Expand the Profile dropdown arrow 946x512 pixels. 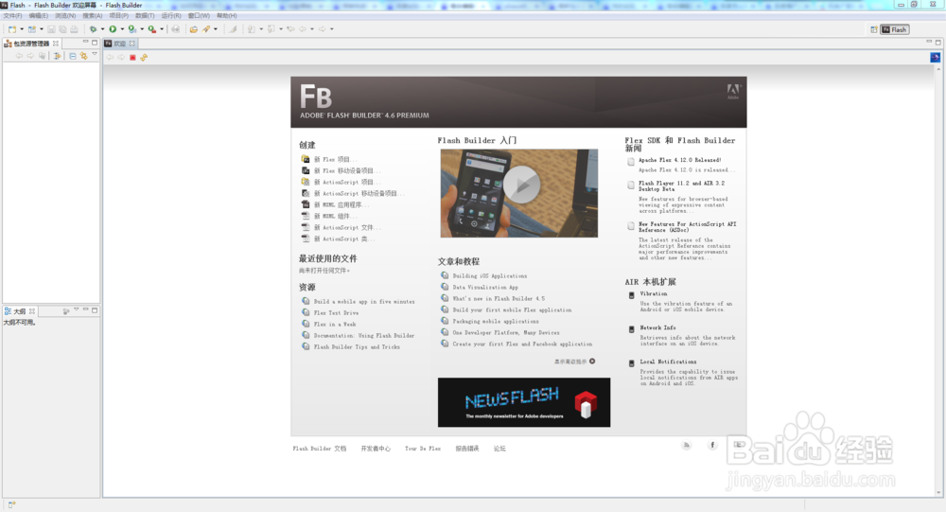point(142,29)
